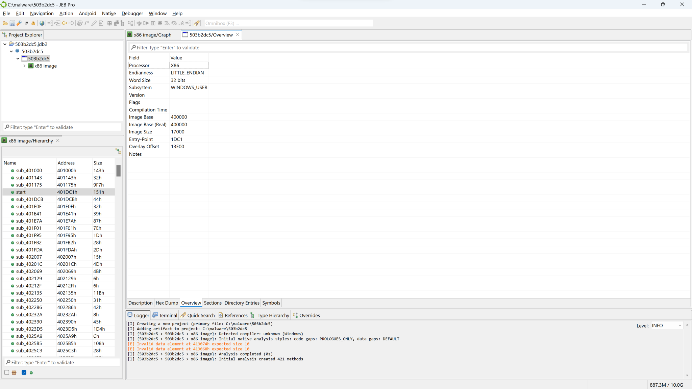This screenshot has width=692, height=389.
Task: Open the Debugger menu
Action: tap(132, 14)
